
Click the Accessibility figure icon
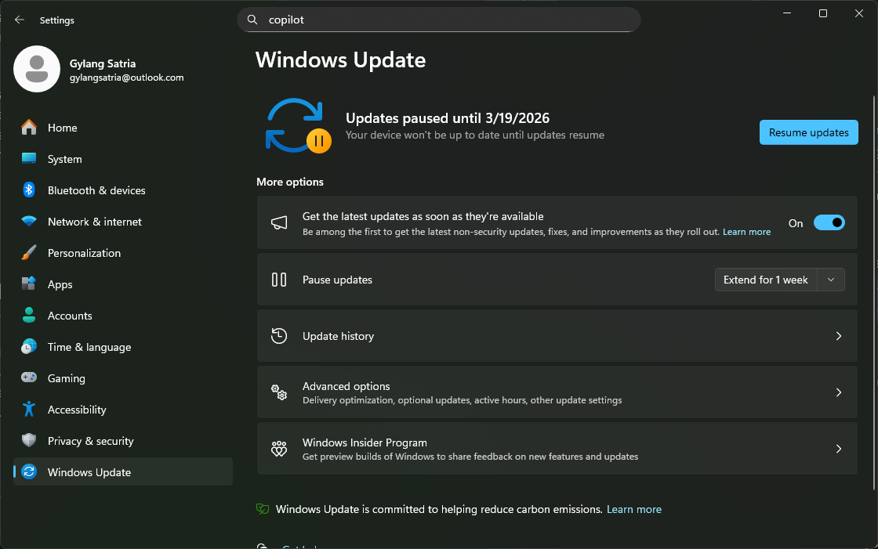click(x=29, y=410)
